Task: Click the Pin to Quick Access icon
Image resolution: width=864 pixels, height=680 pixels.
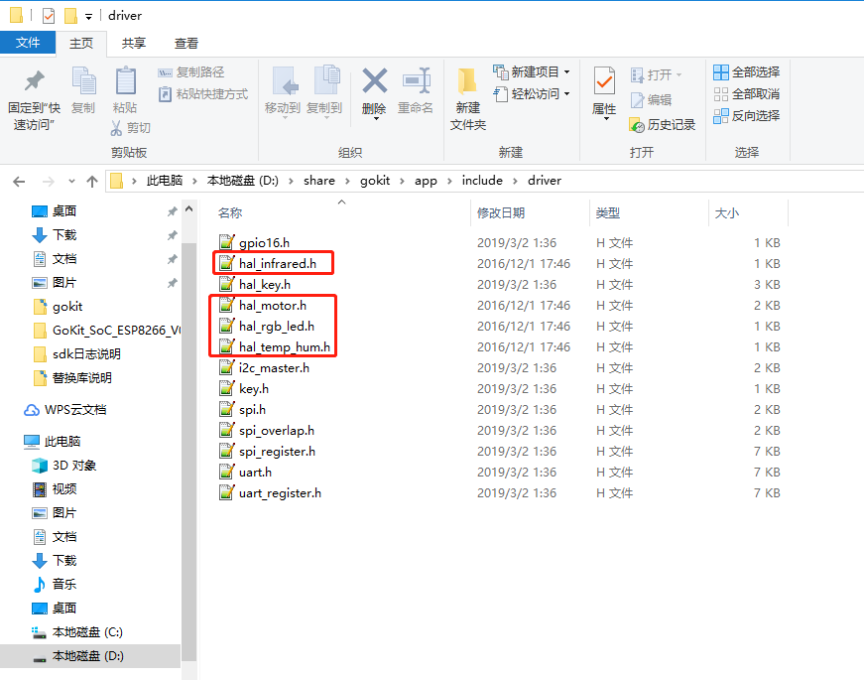Action: click(34, 82)
